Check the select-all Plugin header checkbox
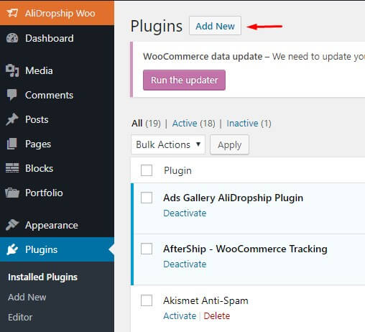Image resolution: width=365 pixels, height=332 pixels. 147,170
